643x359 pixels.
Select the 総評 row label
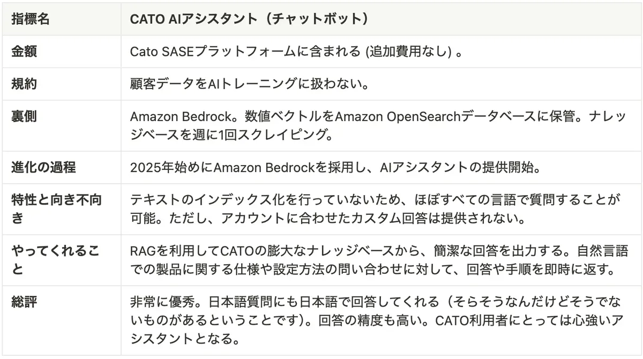(x=24, y=301)
